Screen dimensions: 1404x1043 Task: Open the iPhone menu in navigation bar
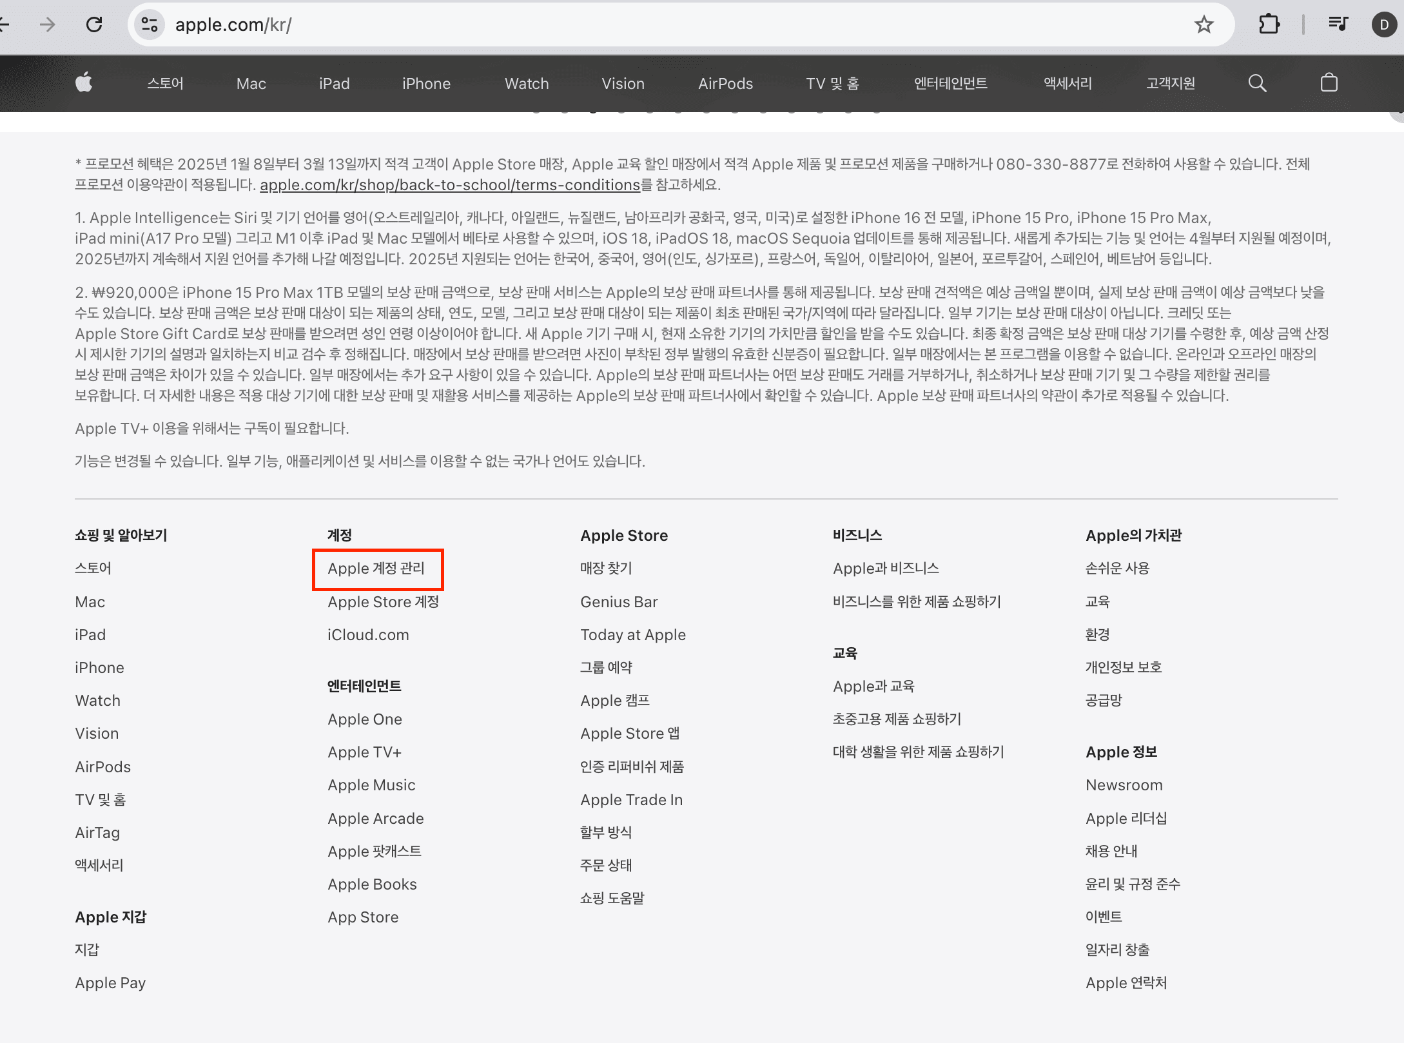(x=426, y=84)
